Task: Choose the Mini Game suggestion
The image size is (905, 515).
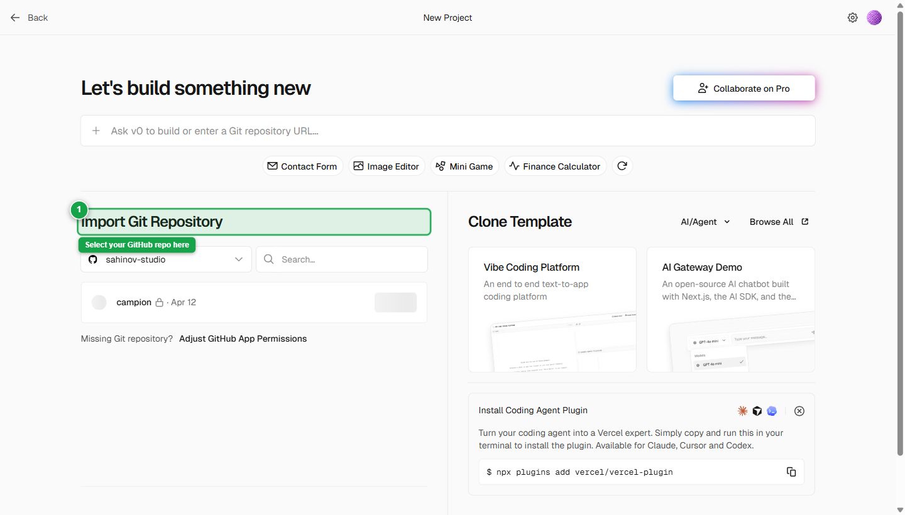Action: [464, 166]
